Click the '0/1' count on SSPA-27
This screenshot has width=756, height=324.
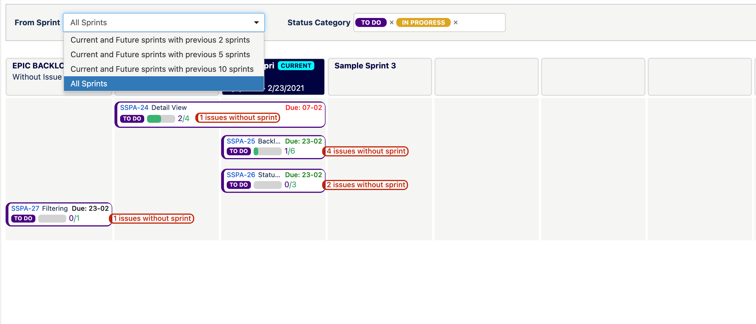tap(74, 219)
